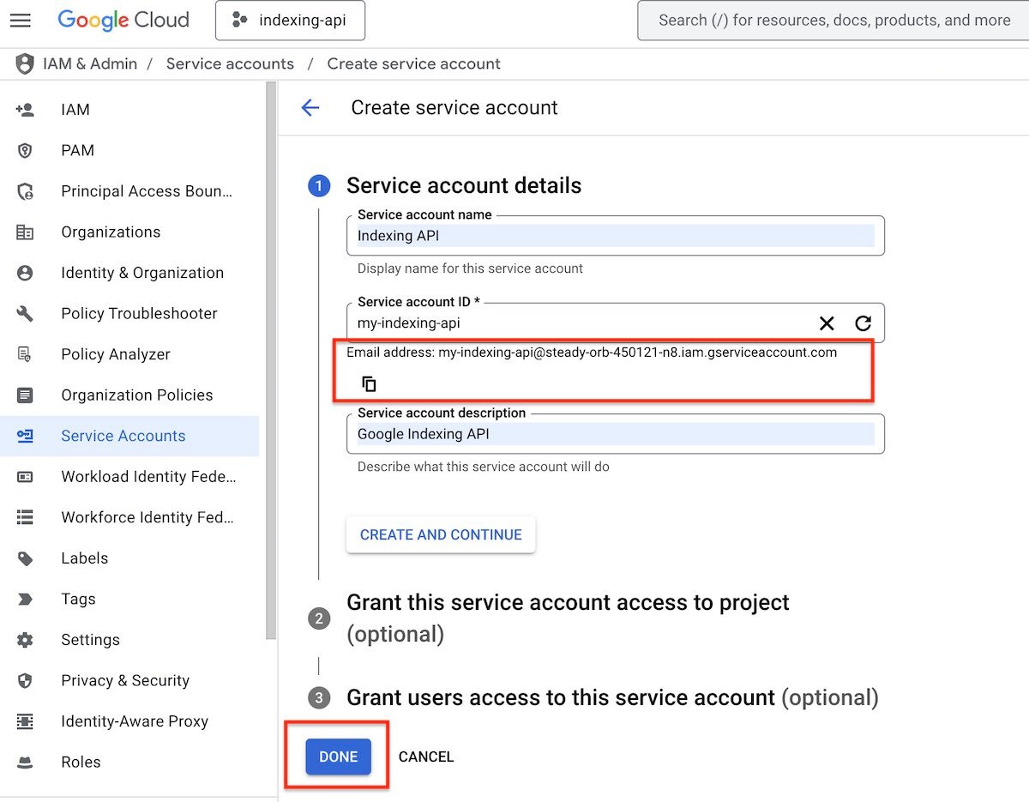Expand step 2 Grant service account access

point(567,603)
